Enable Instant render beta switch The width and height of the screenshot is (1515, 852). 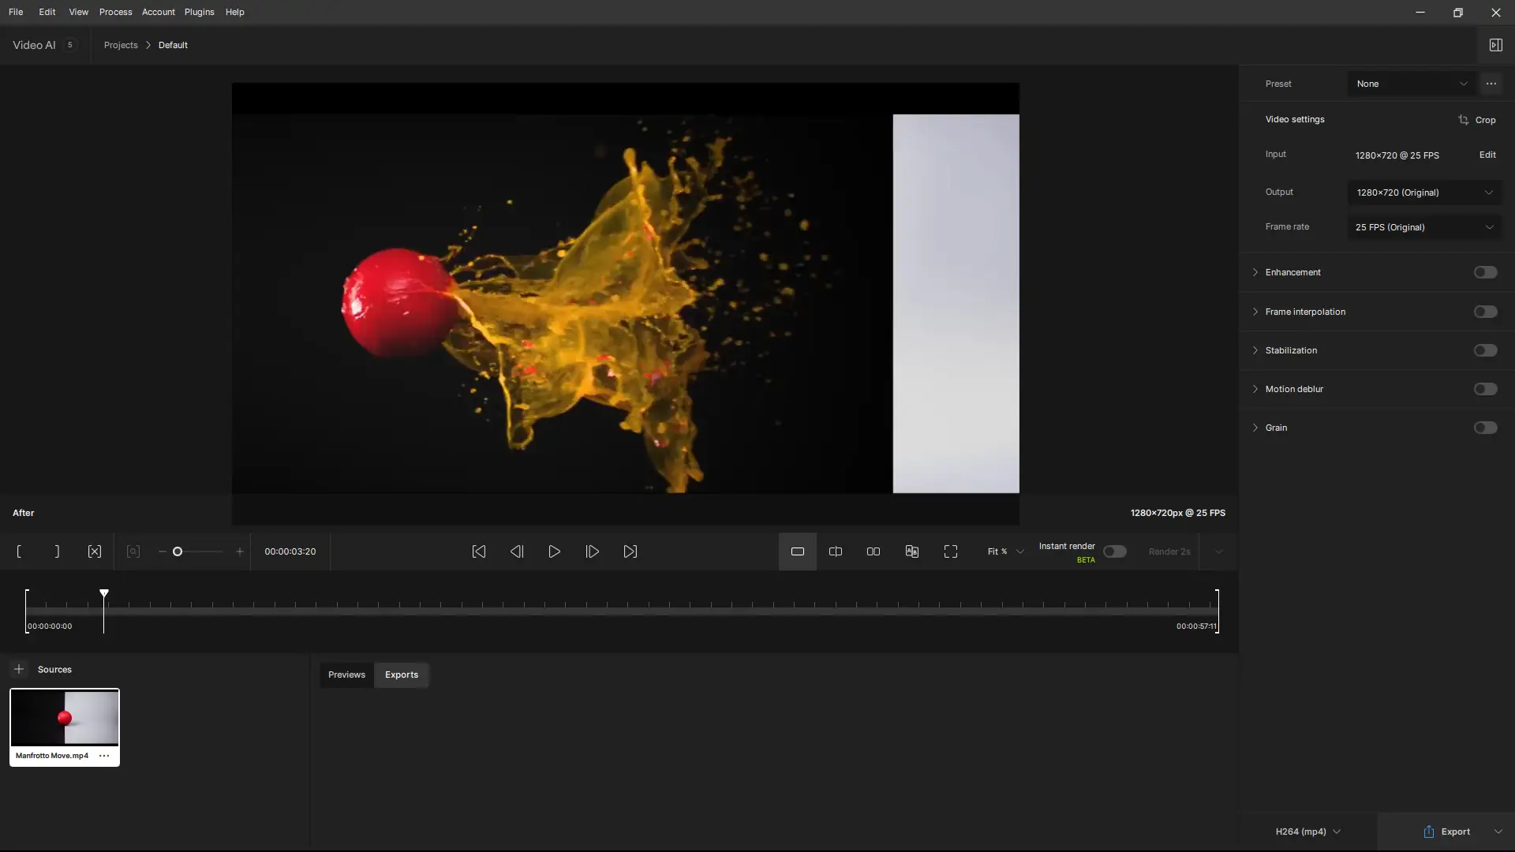pos(1114,551)
